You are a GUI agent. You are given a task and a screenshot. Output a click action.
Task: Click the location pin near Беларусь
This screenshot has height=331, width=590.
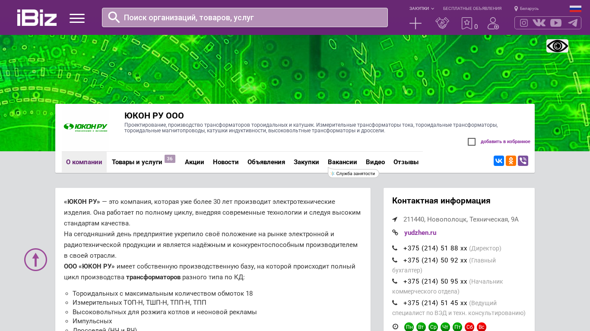coord(516,9)
